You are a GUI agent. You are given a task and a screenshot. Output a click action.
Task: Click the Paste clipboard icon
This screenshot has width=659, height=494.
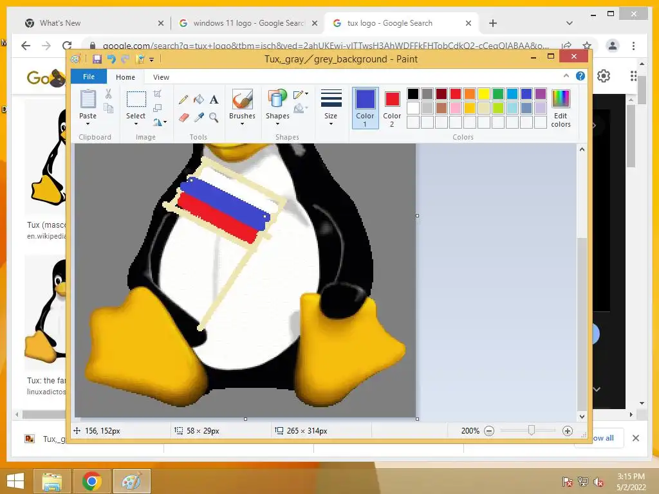pyautogui.click(x=88, y=99)
